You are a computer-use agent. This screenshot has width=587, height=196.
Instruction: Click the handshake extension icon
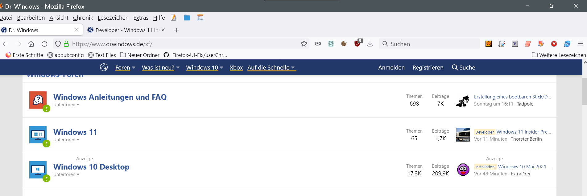[x=318, y=44]
